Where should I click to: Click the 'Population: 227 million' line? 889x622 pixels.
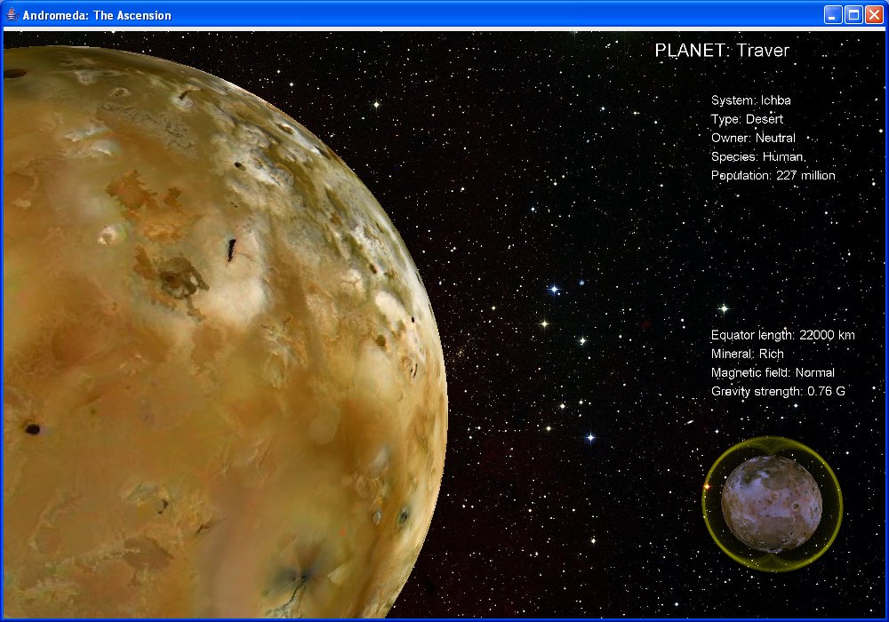(773, 176)
